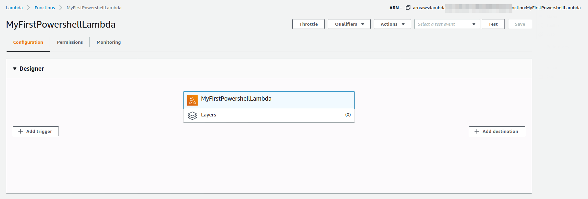The height and width of the screenshot is (199, 588).
Task: Open the Select a test event dropdown
Action: point(447,24)
